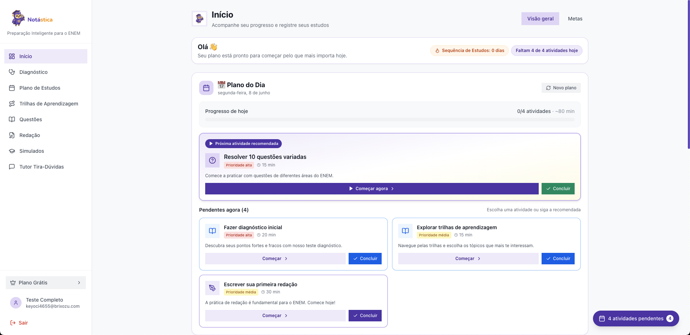Viewport: 690px width, 335px height.
Task: Click the Faltam 4 de 4 atividades hoje badge
Action: [547, 51]
